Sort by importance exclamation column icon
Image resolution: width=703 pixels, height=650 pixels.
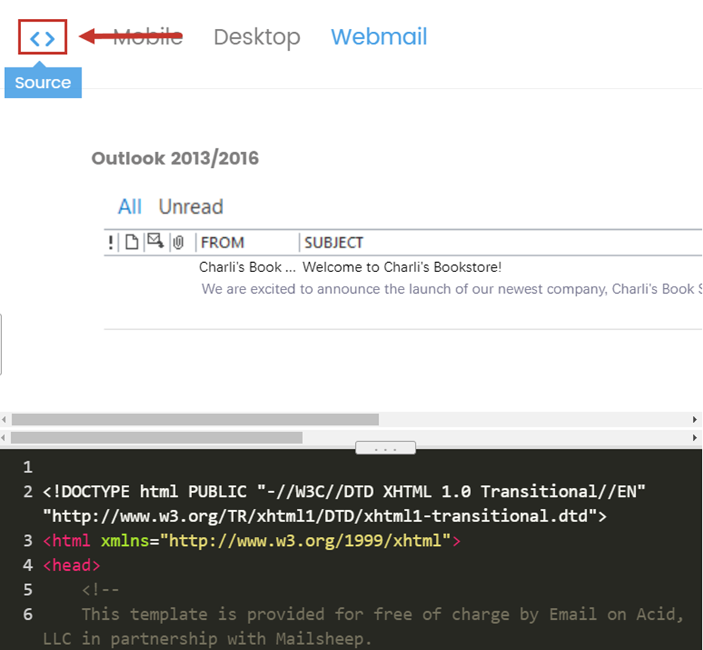[111, 242]
